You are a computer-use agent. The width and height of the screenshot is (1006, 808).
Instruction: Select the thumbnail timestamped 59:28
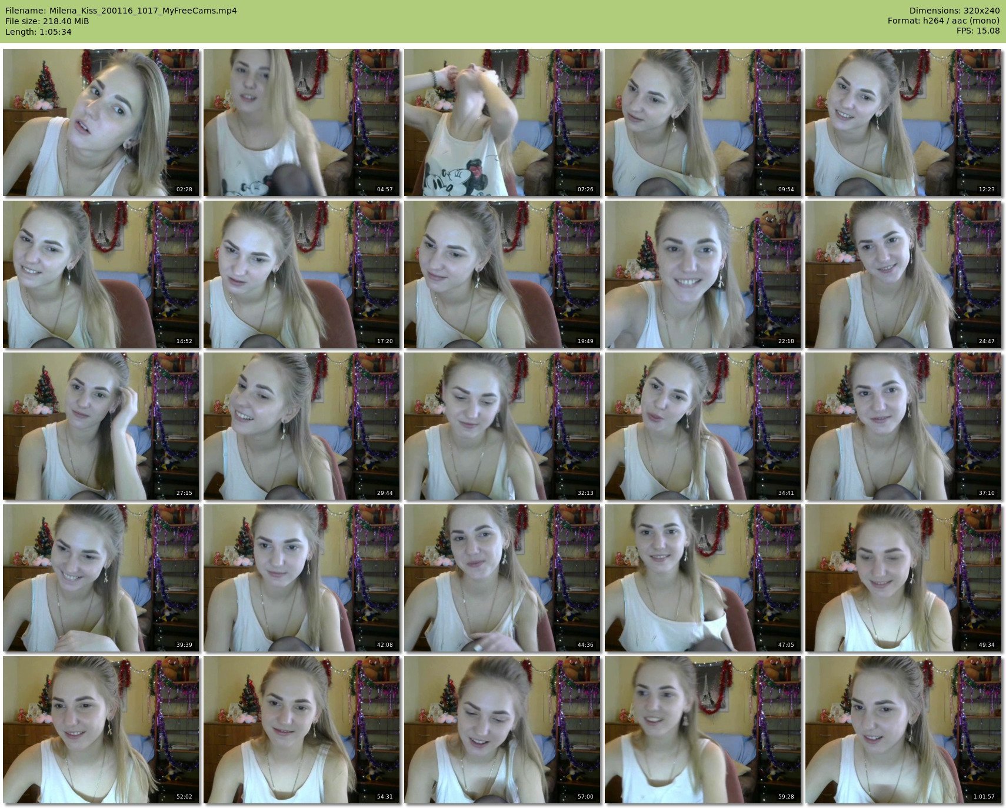tap(702, 730)
